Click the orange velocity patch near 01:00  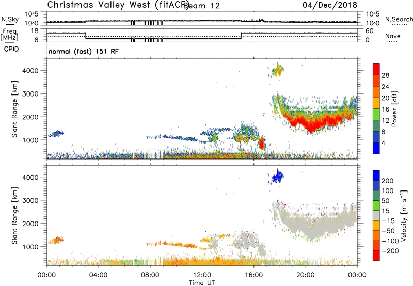[56, 240]
